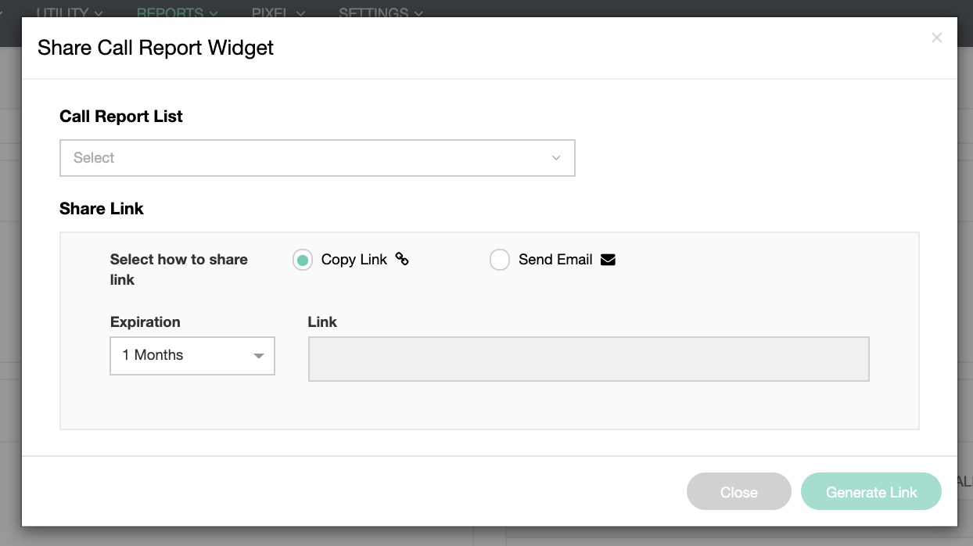Choose the Send Email radio option

pos(500,260)
